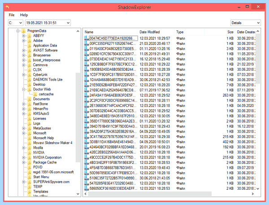
Task: Select the Application Data tree folder
Action: pyautogui.click(x=45, y=46)
